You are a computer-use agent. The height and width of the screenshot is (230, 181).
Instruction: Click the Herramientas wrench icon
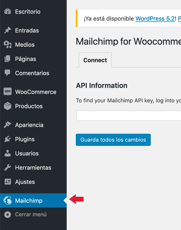(x=7, y=168)
